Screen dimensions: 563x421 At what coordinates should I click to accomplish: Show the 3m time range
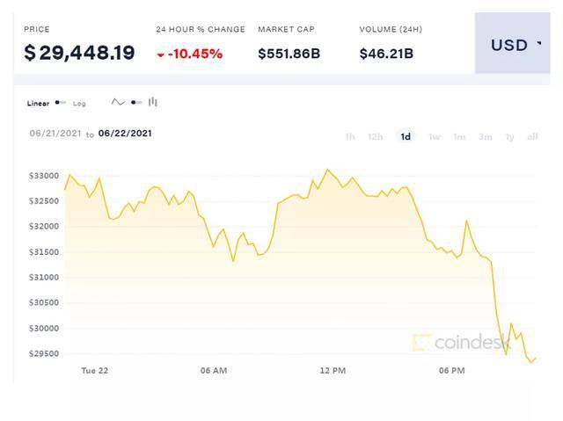tap(485, 136)
